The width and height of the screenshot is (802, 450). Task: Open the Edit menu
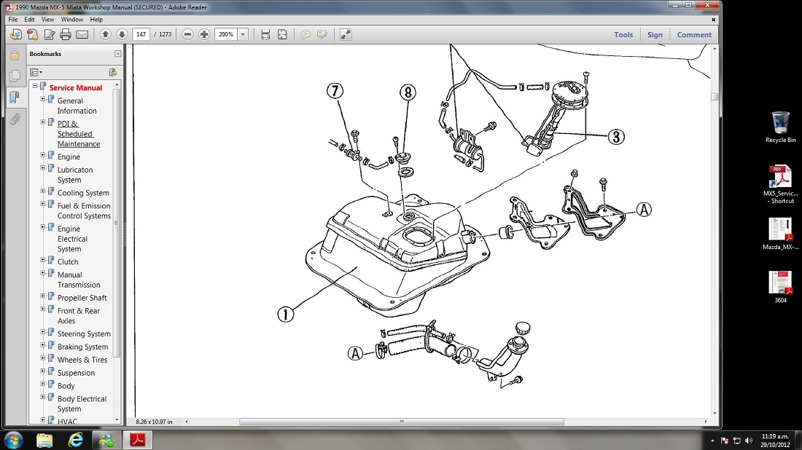(x=30, y=20)
